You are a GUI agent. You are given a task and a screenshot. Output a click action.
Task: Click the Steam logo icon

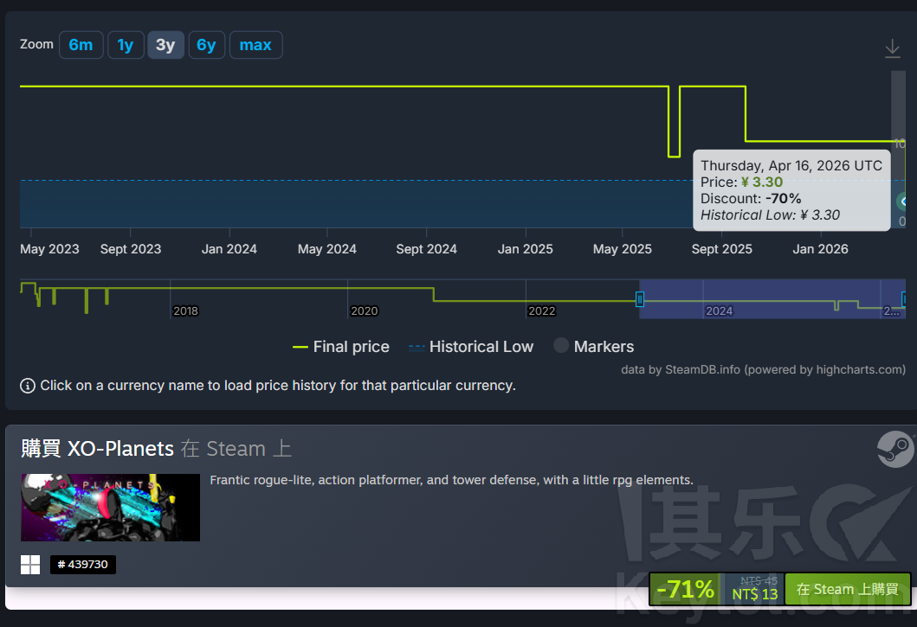(x=894, y=450)
